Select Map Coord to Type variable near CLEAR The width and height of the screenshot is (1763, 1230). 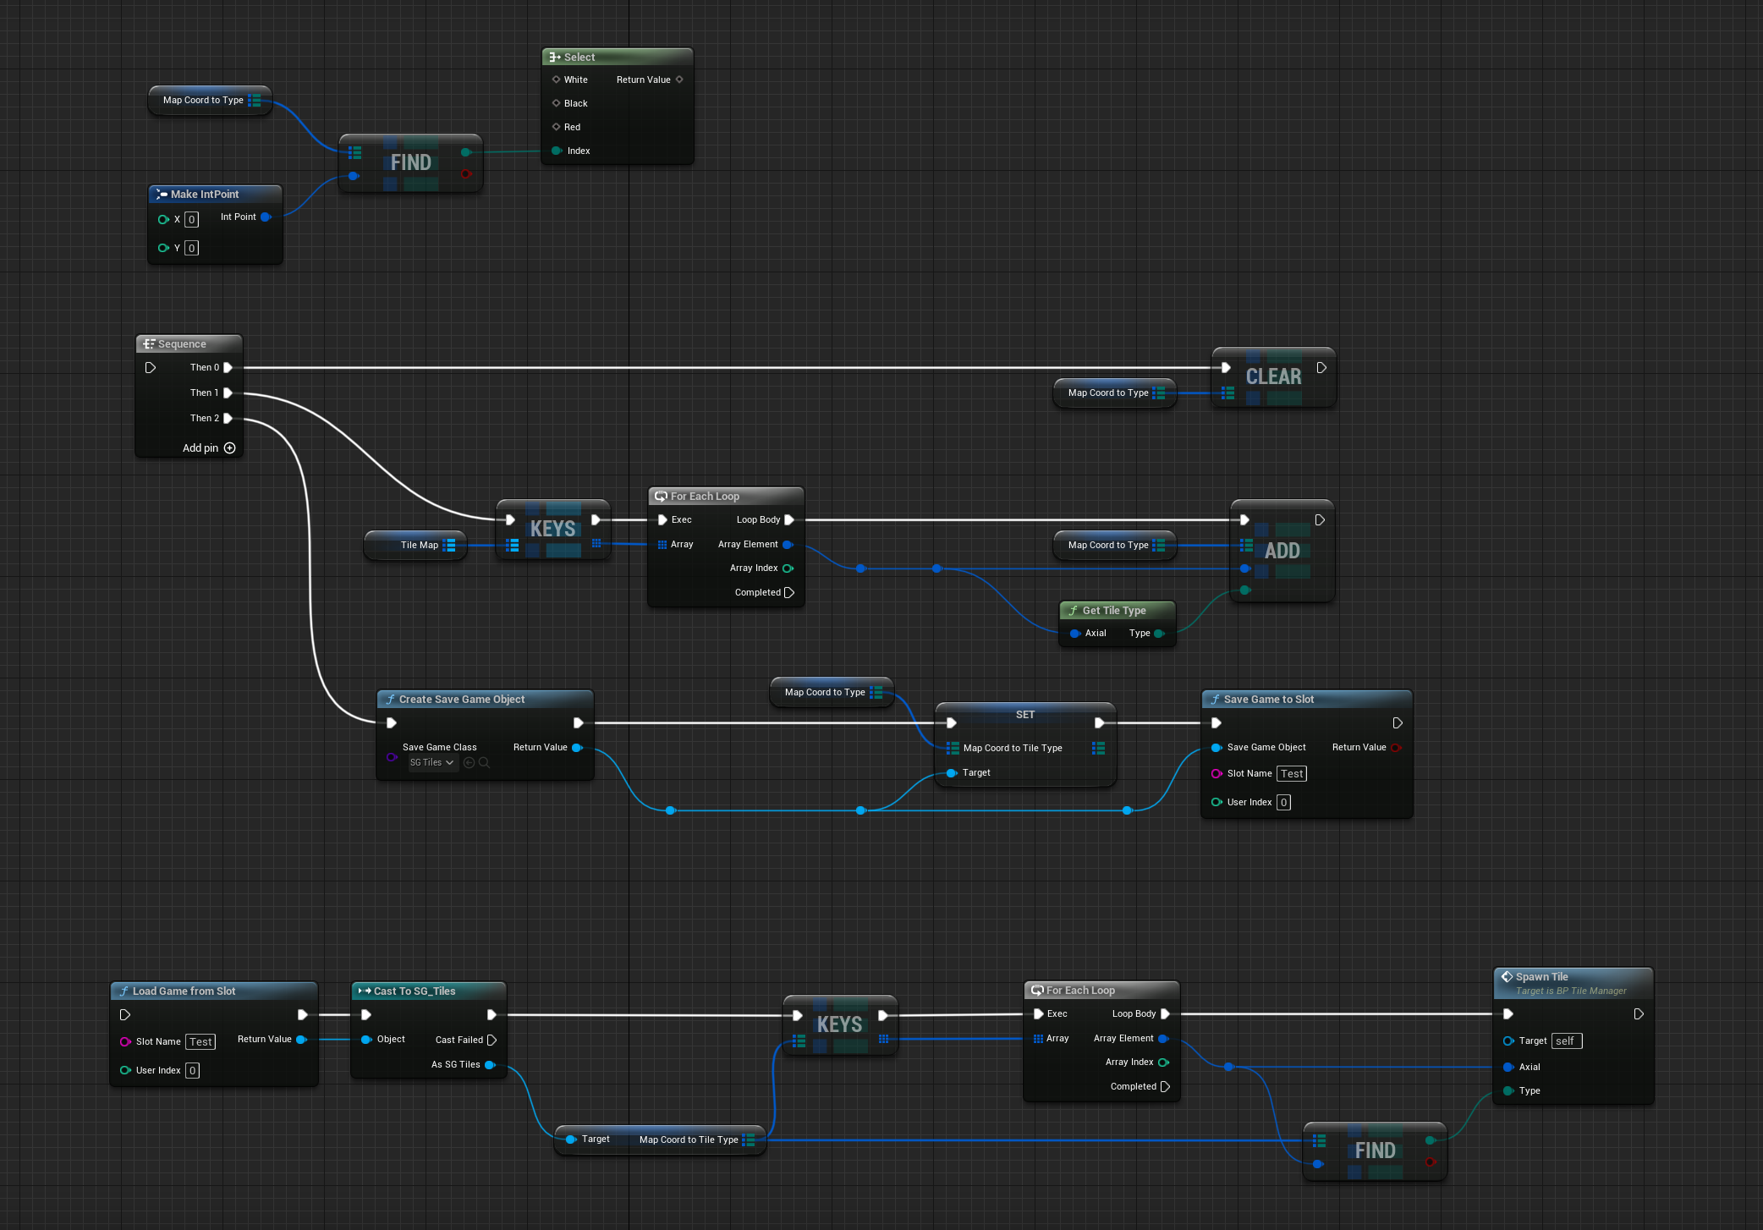1114,393
